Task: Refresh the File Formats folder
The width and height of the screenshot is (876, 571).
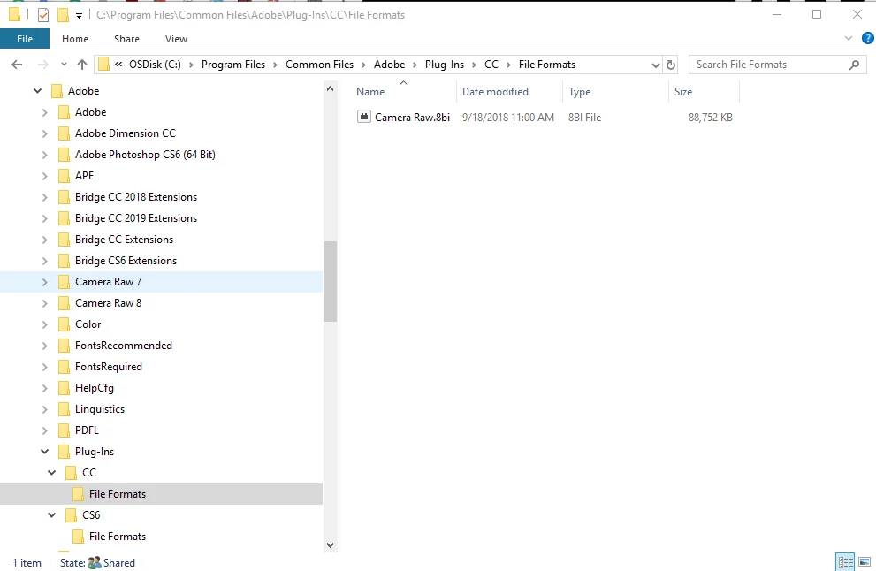Action: (x=670, y=65)
